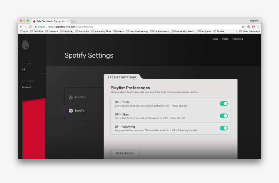
Task: Click the Secure padlock indicator
Action: point(40,27)
